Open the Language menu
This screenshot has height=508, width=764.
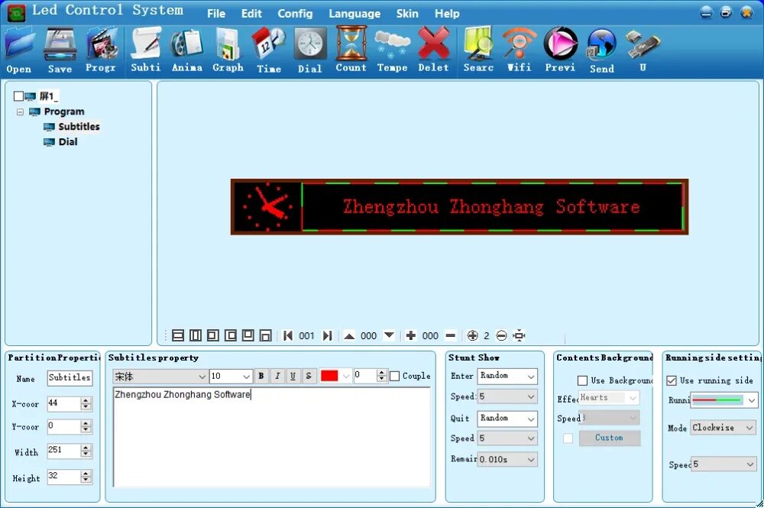(x=354, y=14)
